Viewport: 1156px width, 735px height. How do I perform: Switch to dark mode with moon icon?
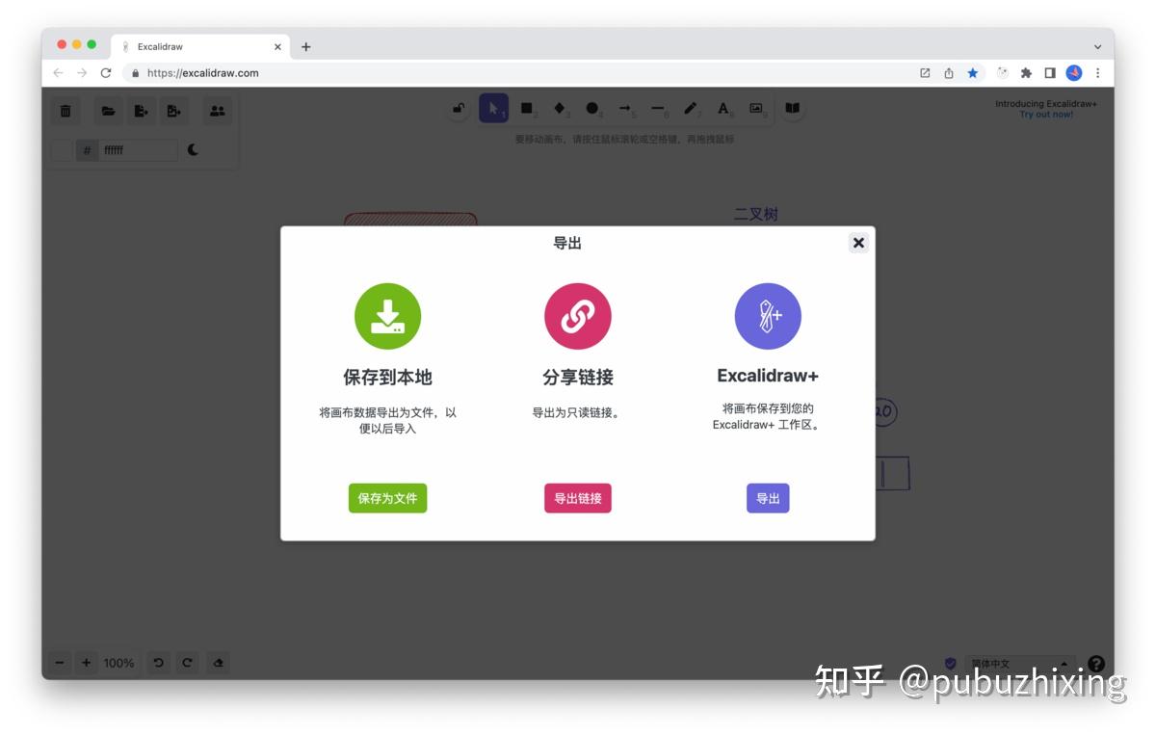[190, 149]
